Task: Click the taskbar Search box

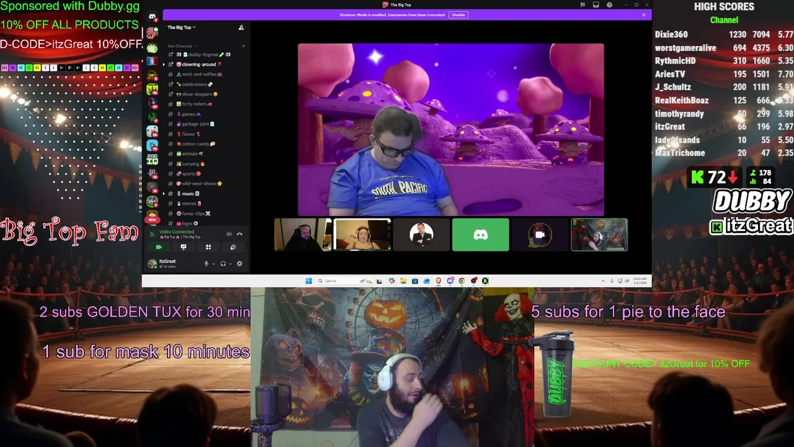Action: (x=345, y=281)
